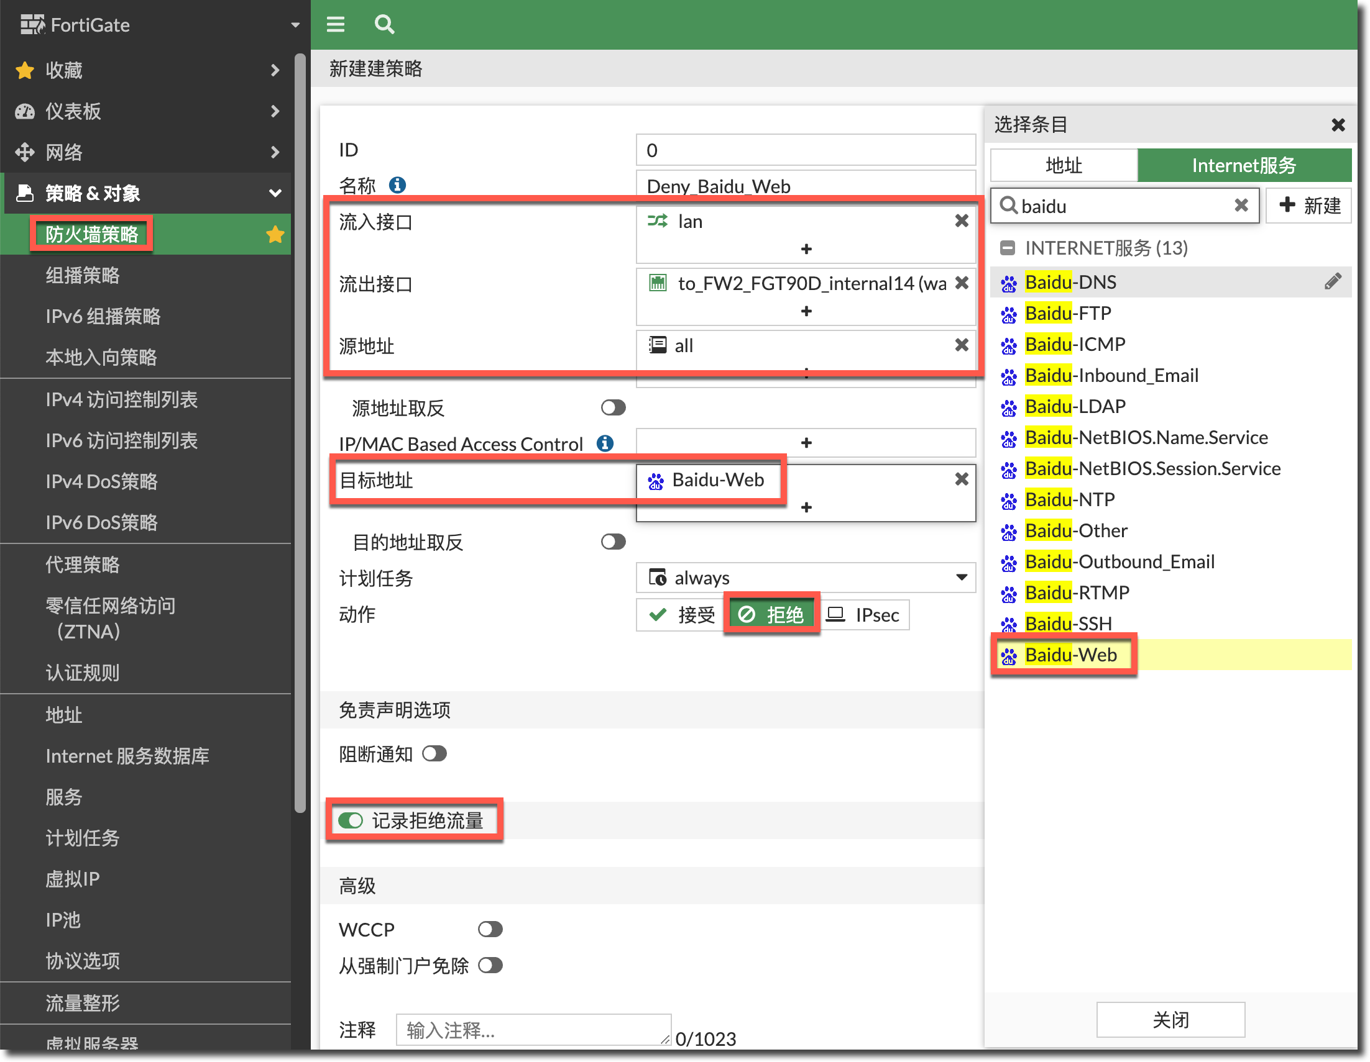This screenshot has height=1062, width=1370.
Task: Clear the baidu search text with X
Action: point(1240,206)
